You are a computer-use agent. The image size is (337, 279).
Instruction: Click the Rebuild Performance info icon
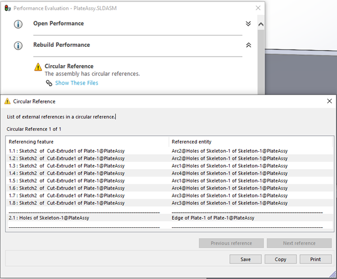pyautogui.click(x=18, y=46)
